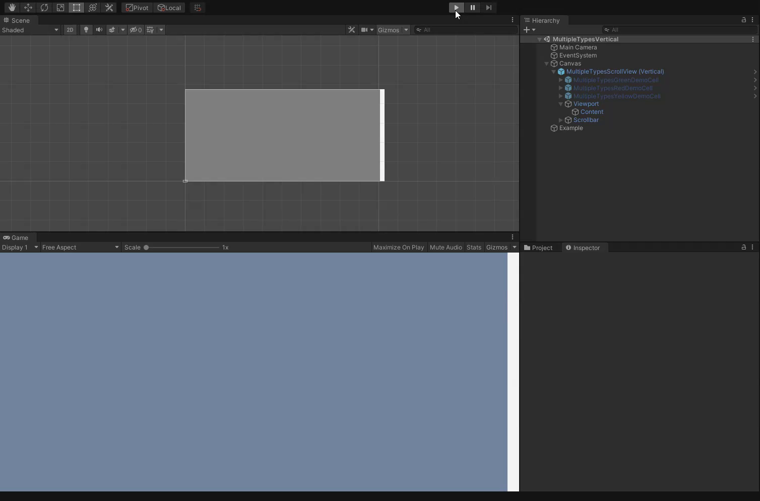The height and width of the screenshot is (501, 760).
Task: Select Example object in Hierarchy
Action: pos(571,128)
